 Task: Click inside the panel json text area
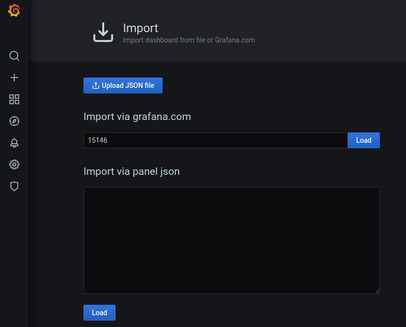(x=231, y=240)
